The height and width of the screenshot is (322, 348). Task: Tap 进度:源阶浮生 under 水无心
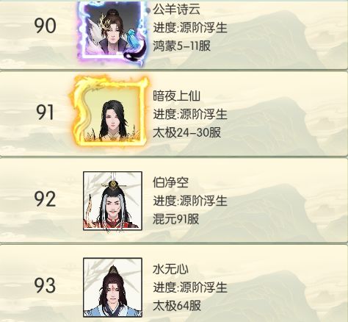(190, 287)
